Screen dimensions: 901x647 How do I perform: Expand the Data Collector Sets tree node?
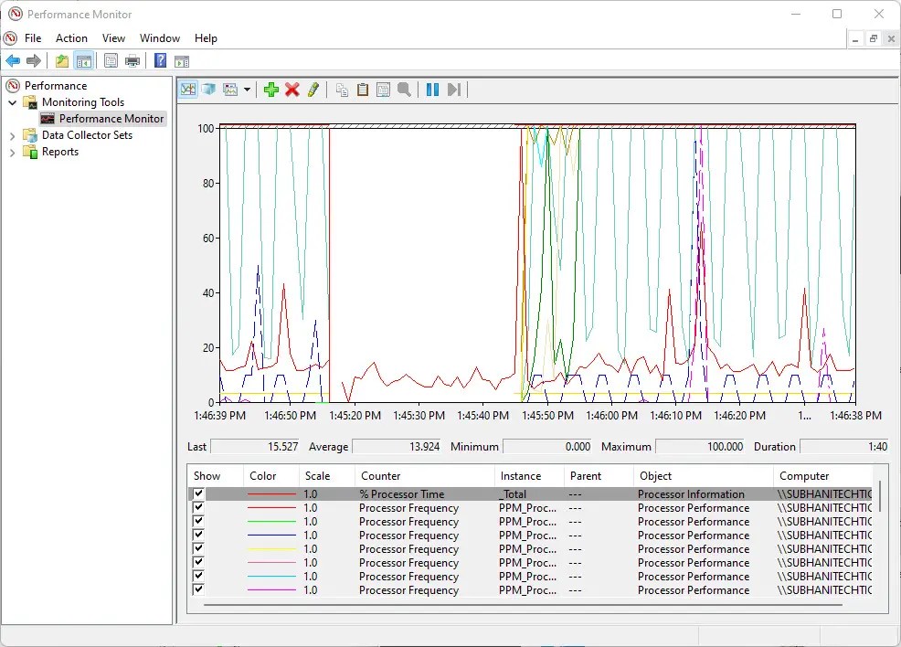(13, 135)
